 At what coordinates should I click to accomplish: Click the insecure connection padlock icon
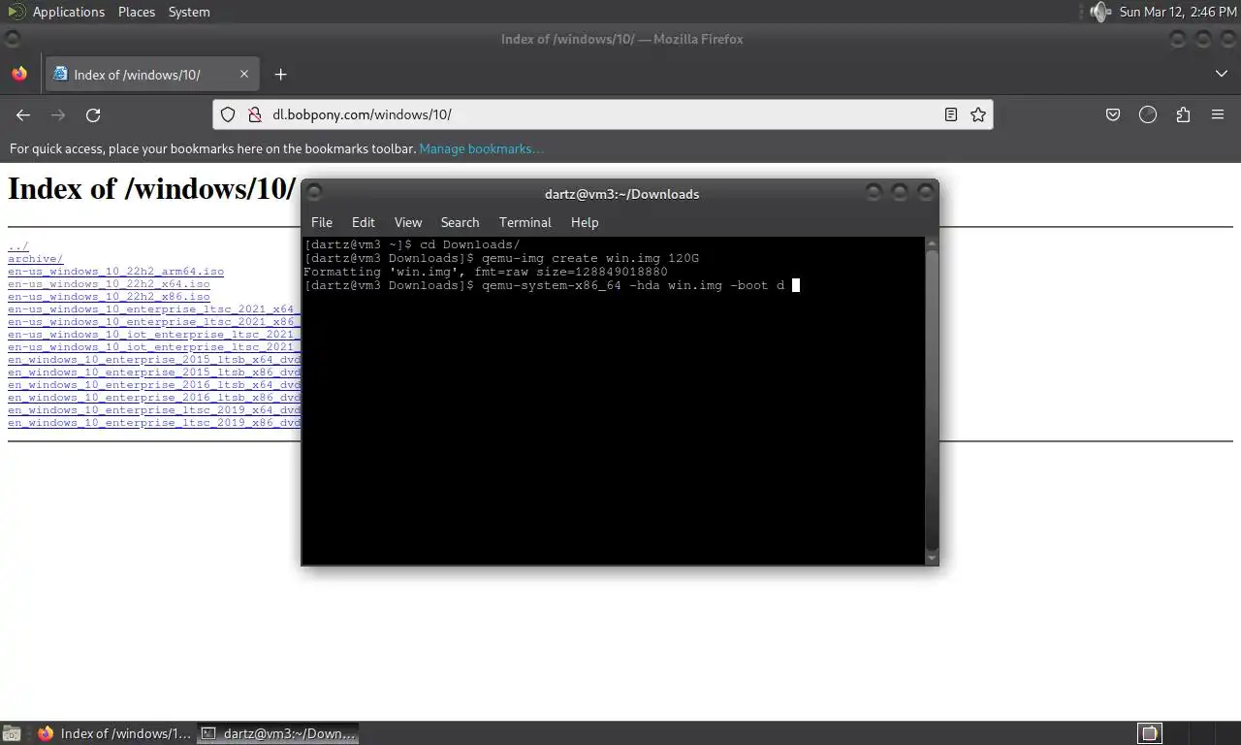[x=254, y=114]
